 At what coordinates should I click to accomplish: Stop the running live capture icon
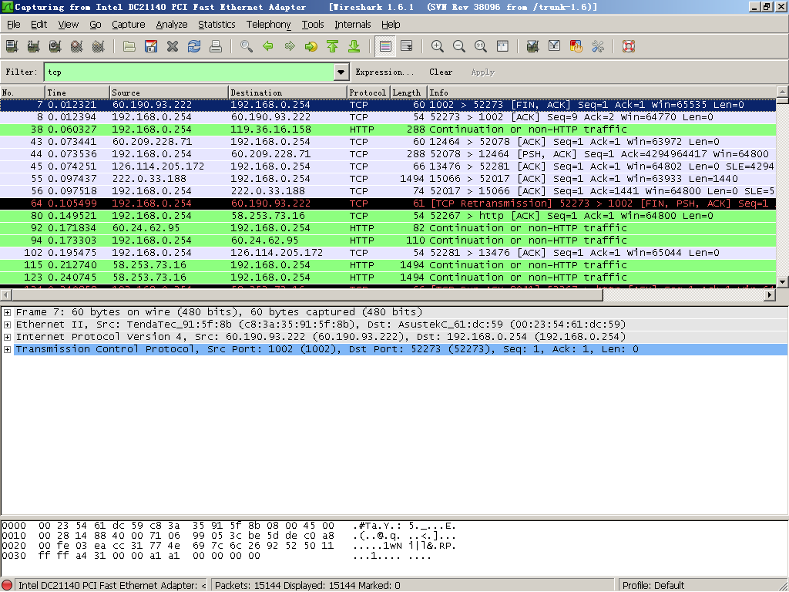tap(77, 47)
